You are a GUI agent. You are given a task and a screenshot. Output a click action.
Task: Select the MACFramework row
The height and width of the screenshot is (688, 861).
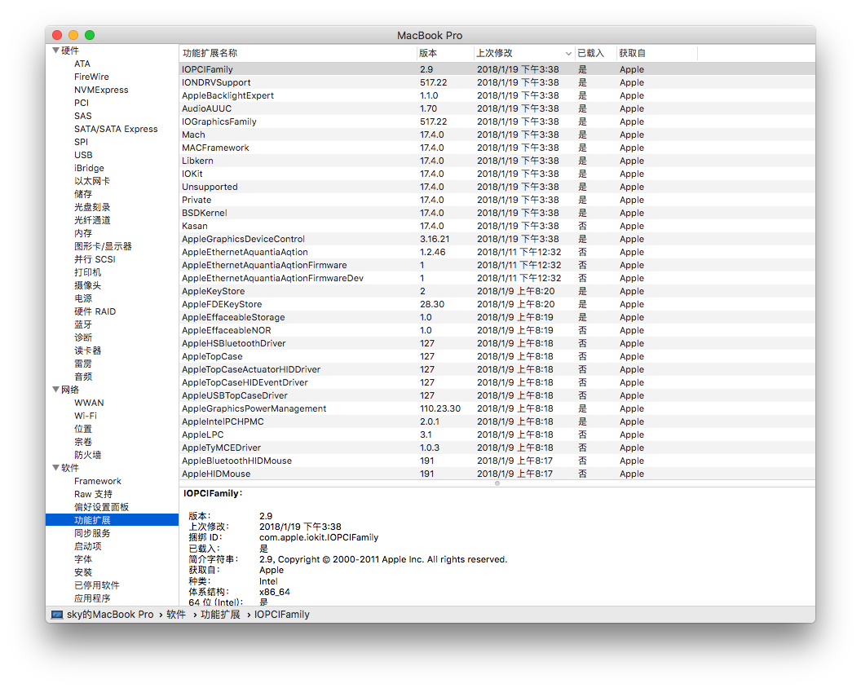pyautogui.click(x=497, y=148)
